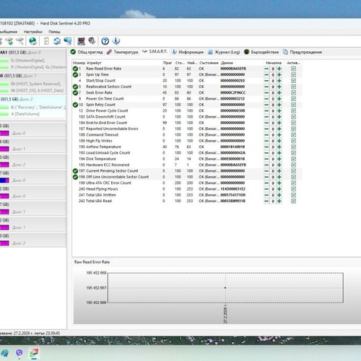
Task: Open Edge browser from the taskbar
Action: [4, 353]
